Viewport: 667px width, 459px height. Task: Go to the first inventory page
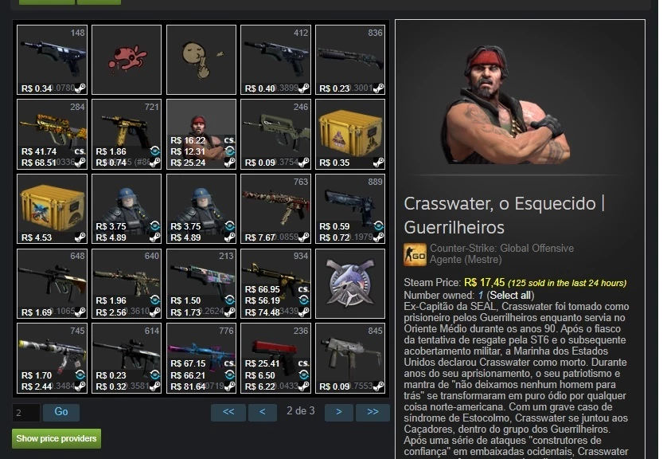pos(228,412)
